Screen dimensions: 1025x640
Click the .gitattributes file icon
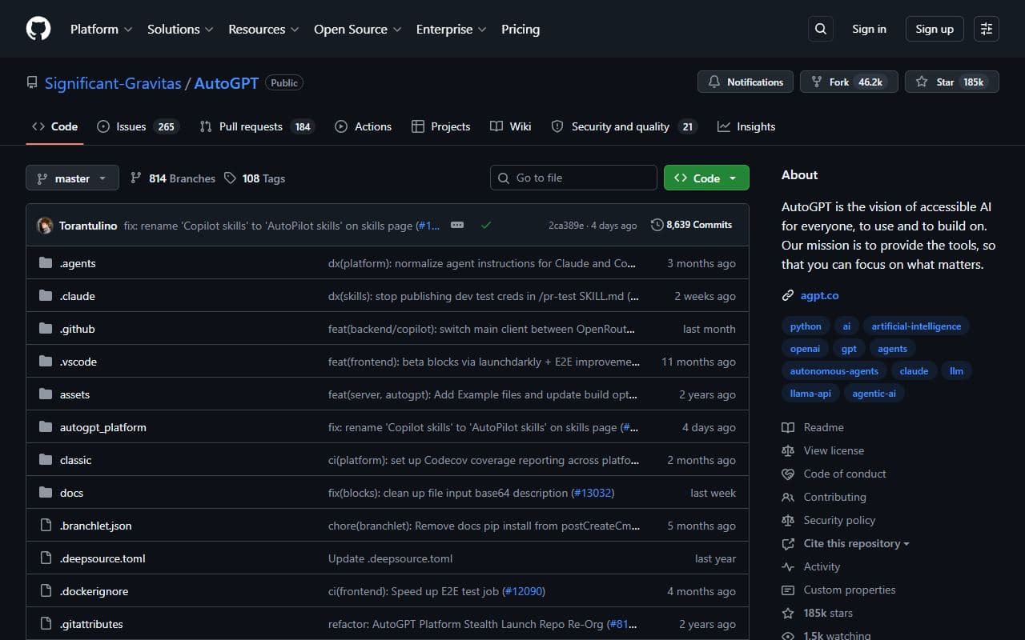pyautogui.click(x=46, y=624)
